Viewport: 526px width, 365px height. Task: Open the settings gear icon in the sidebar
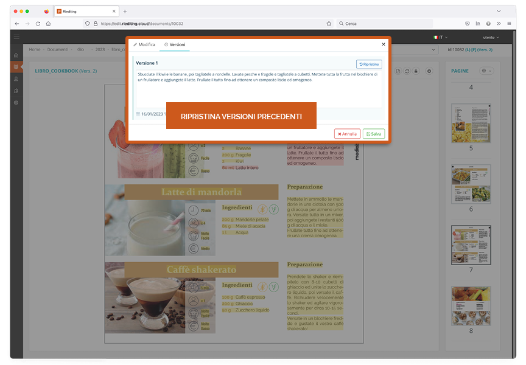pos(16,102)
